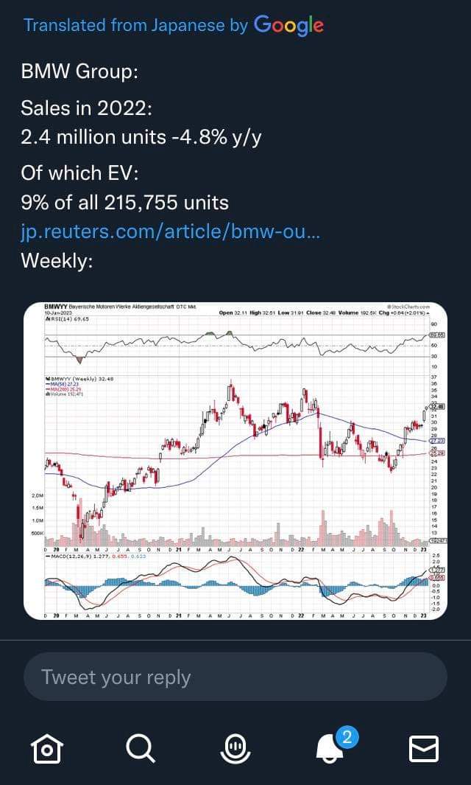Select the 'BMW Group:' tweet line
The width and height of the screenshot is (471, 785).
click(79, 71)
